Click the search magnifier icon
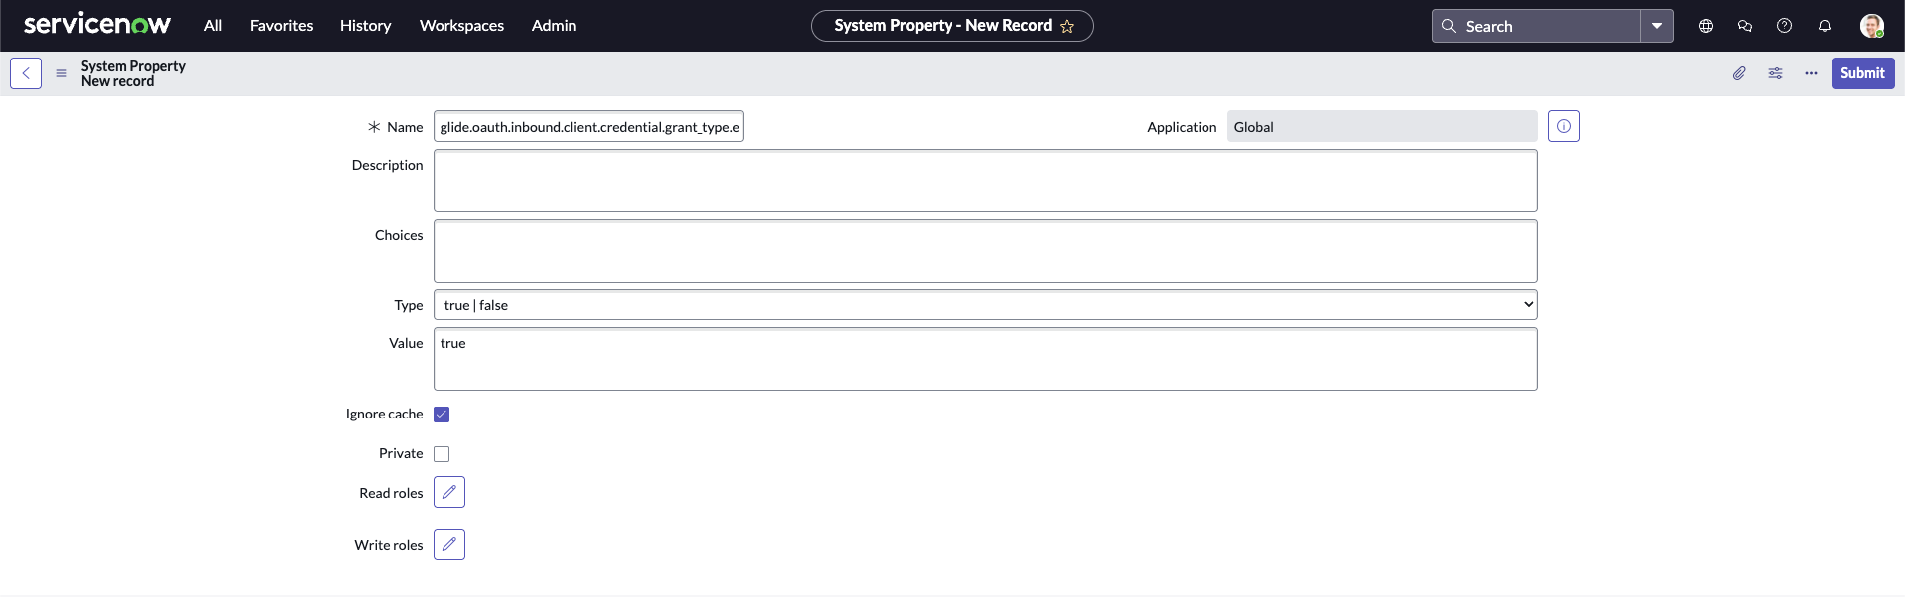This screenshot has height=597, width=1905. tap(1449, 26)
